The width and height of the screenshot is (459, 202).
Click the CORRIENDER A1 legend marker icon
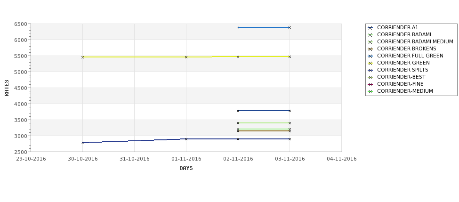click(x=370, y=28)
